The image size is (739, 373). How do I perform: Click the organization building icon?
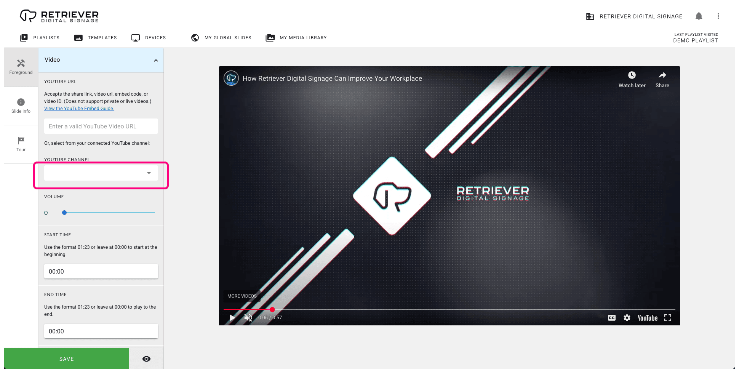click(x=590, y=16)
